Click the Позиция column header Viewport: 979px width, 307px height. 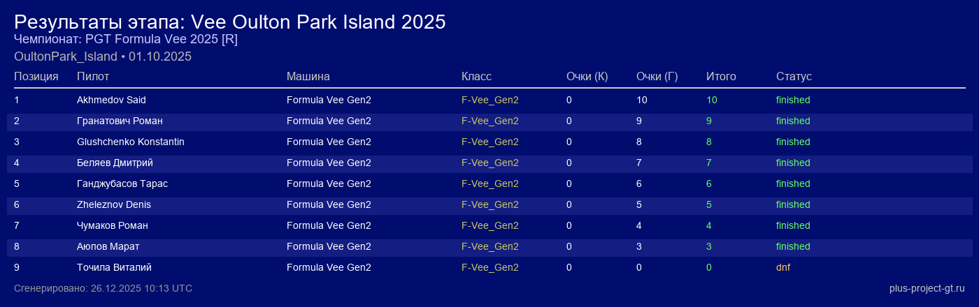pyautogui.click(x=36, y=76)
